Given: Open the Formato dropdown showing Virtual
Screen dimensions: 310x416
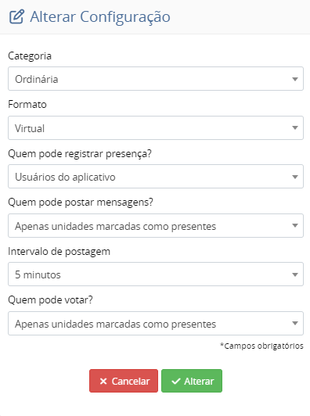Looking at the screenshot, I should [156, 128].
